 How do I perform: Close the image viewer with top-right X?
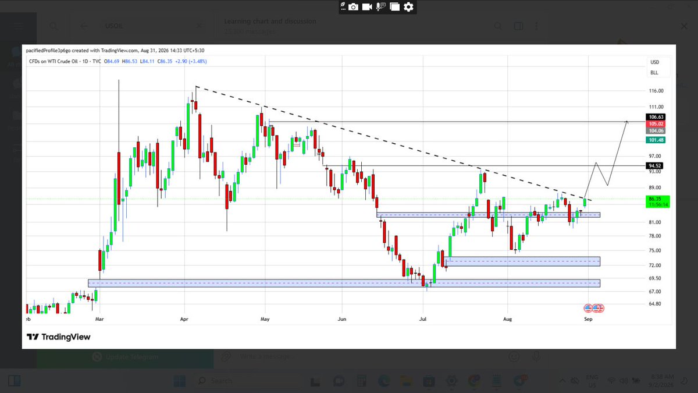click(x=683, y=26)
